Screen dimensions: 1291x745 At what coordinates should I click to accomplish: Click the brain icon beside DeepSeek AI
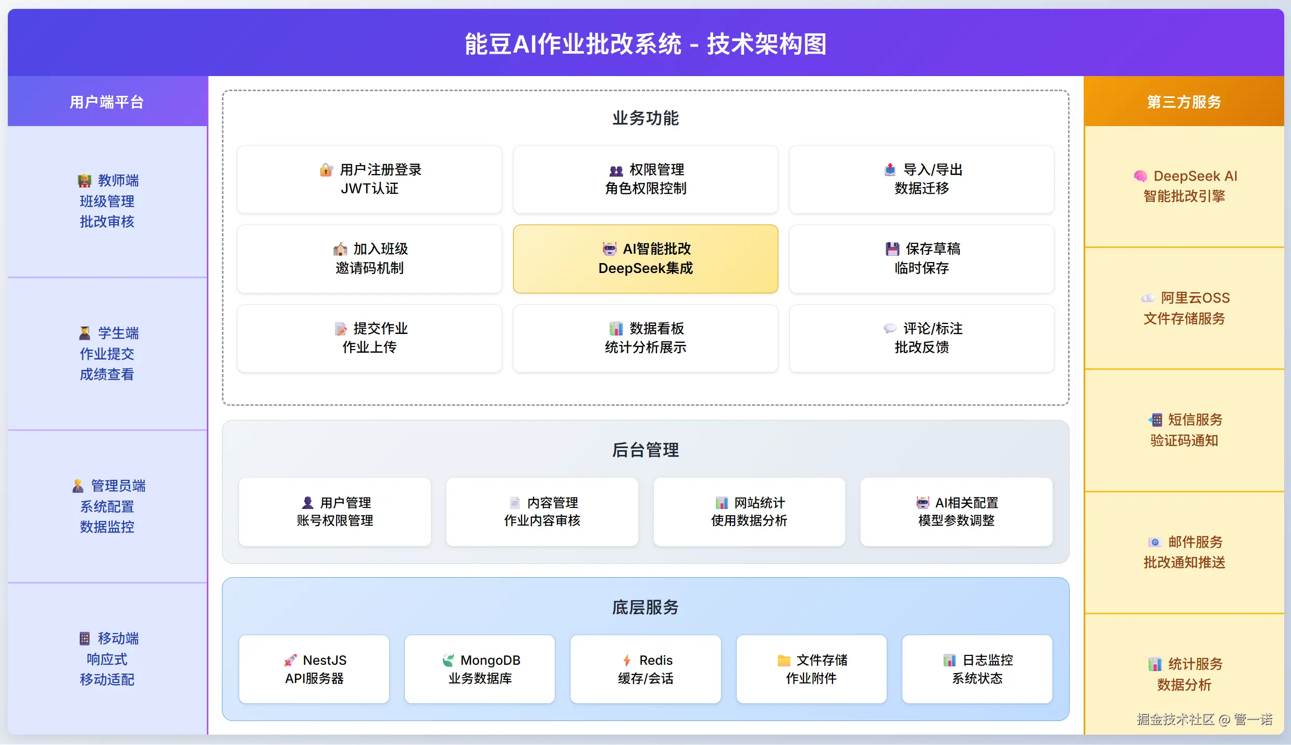[1140, 176]
